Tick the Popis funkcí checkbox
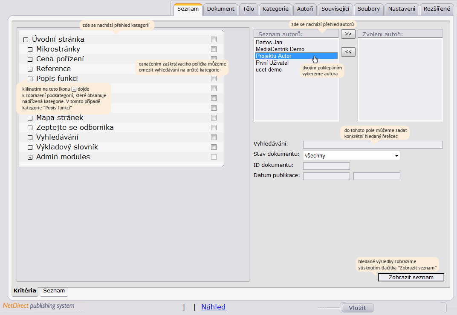This screenshot has height=315, width=457. (214, 79)
